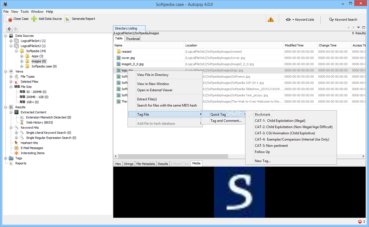Click the Deleted Files red X icon
The width and height of the screenshot is (369, 227).
pos(17,82)
